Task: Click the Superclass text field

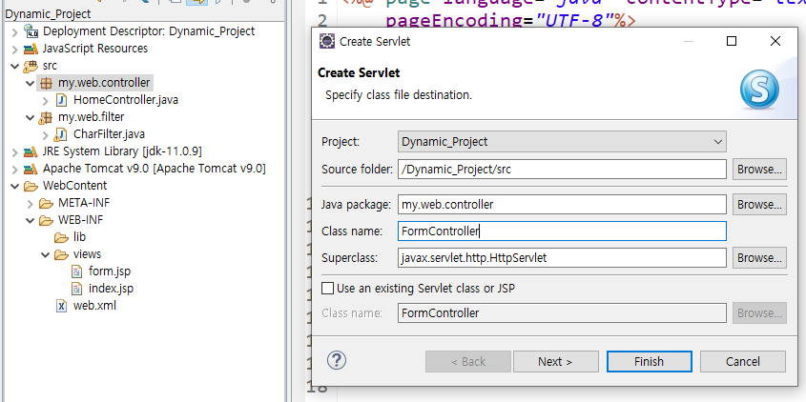Action: [562, 258]
